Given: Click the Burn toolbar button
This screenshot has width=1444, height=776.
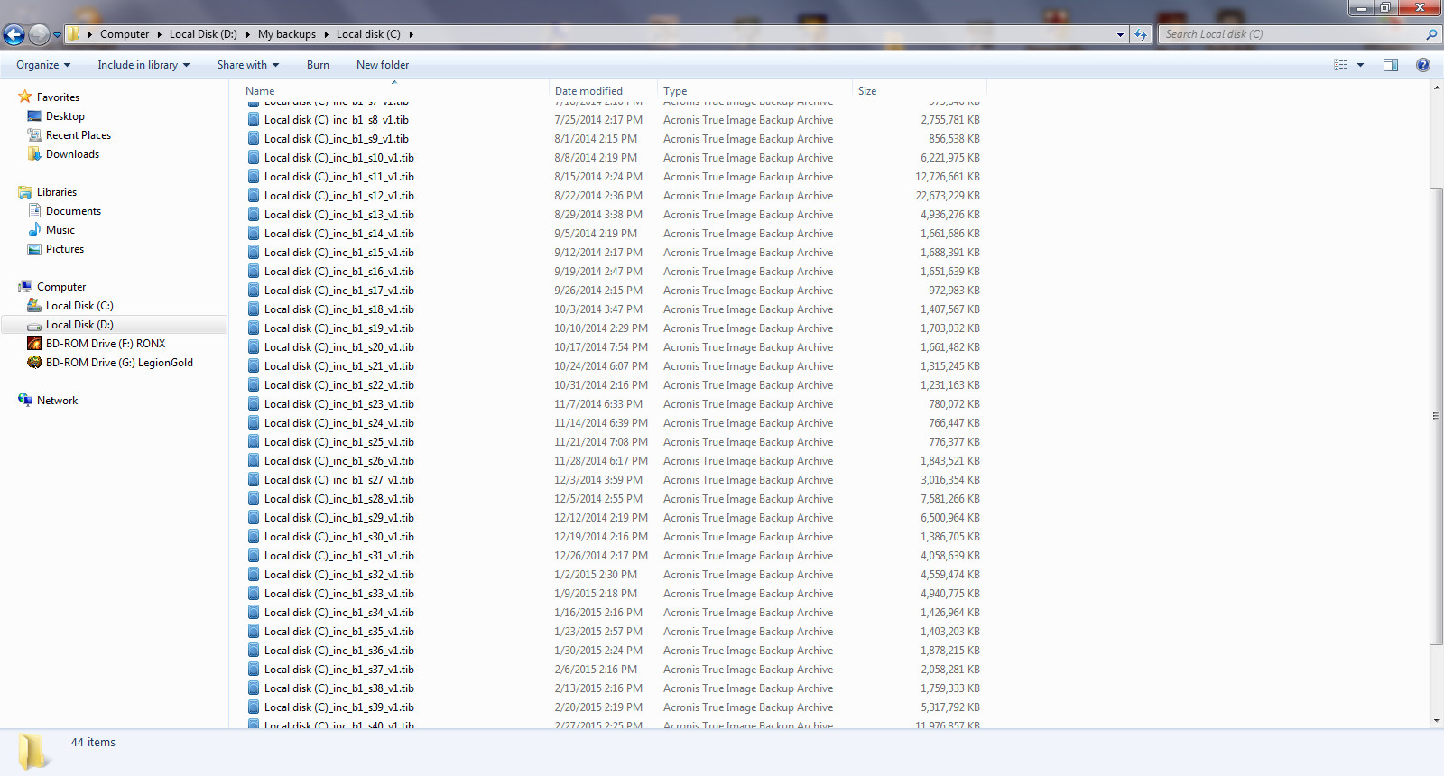Looking at the screenshot, I should tap(318, 65).
